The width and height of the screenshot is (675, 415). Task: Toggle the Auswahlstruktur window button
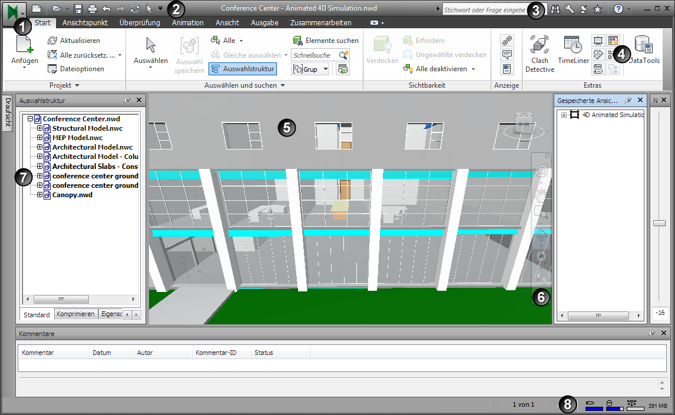243,69
